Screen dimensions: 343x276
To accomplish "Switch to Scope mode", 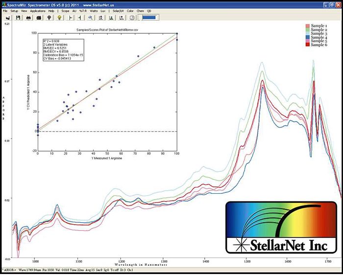I will [x=65, y=11].
